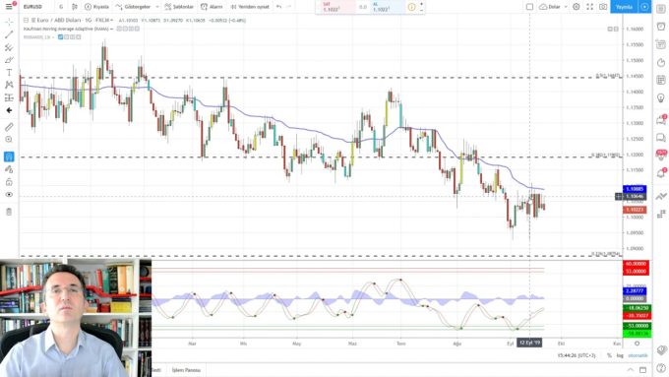
Task: Change the candlestick chart type
Action: tap(75, 7)
